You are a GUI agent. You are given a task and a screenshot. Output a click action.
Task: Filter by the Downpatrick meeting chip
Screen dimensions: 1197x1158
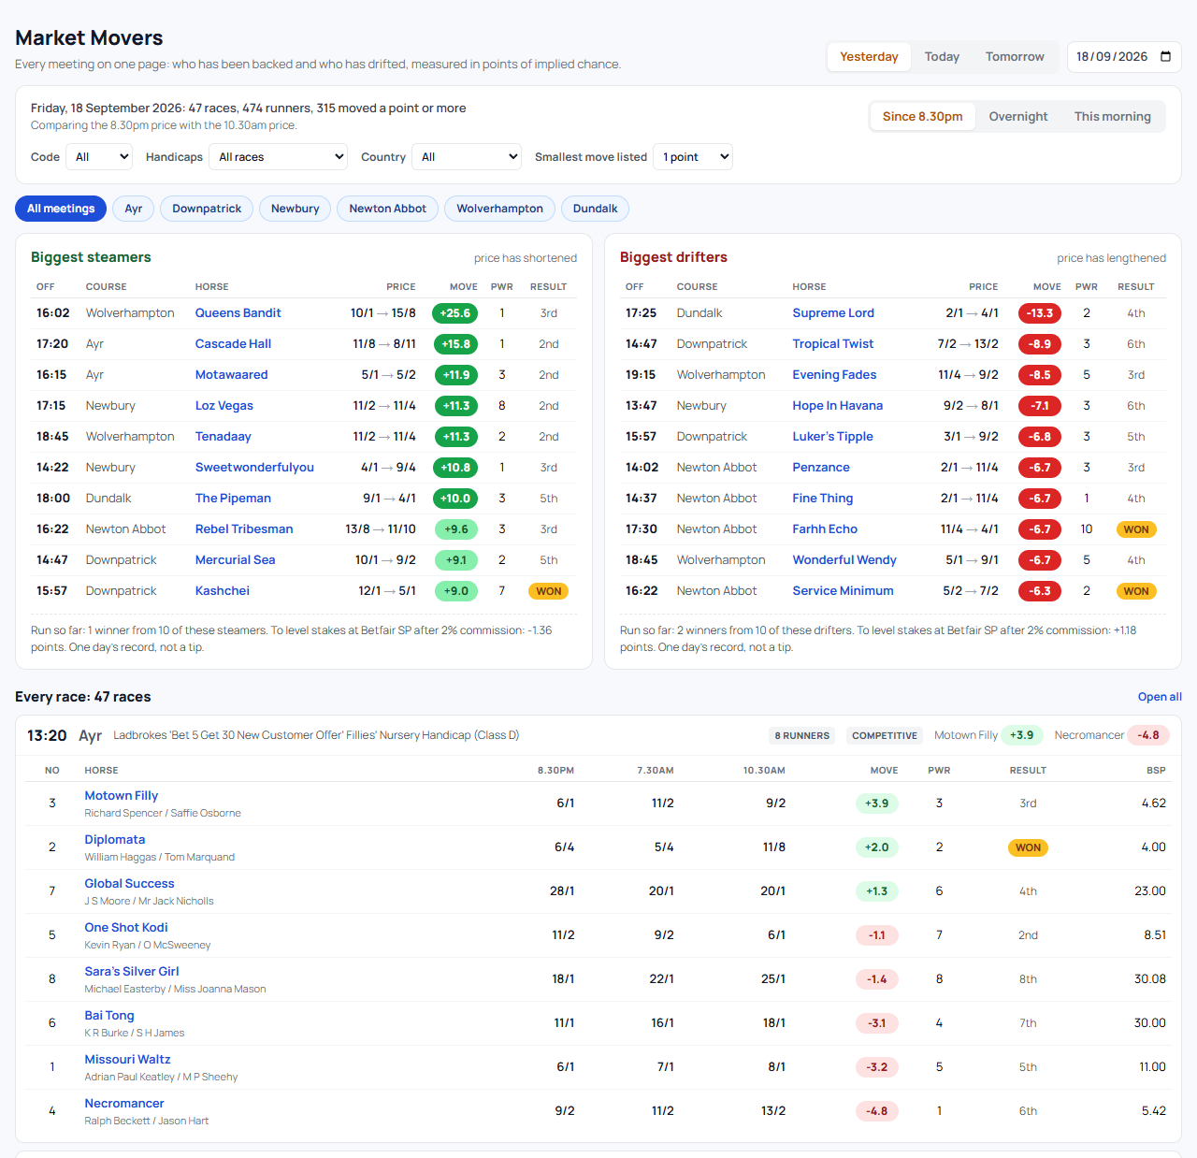coord(207,209)
